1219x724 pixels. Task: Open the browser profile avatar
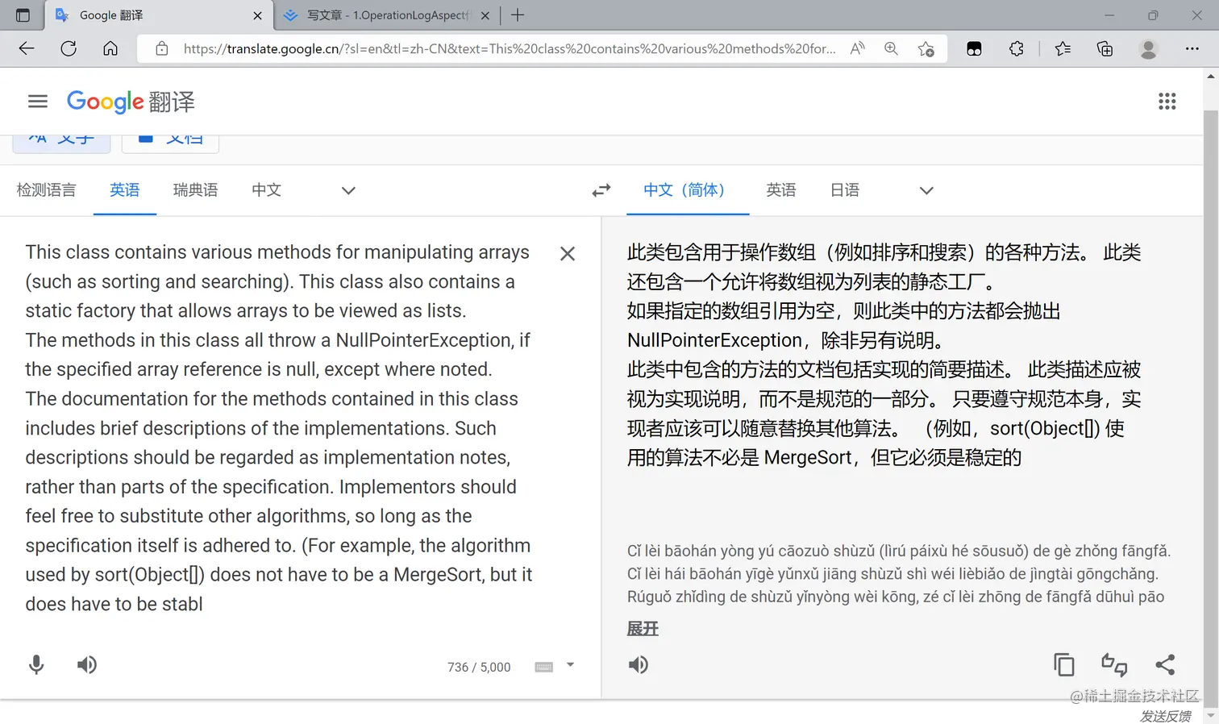[x=1149, y=48]
